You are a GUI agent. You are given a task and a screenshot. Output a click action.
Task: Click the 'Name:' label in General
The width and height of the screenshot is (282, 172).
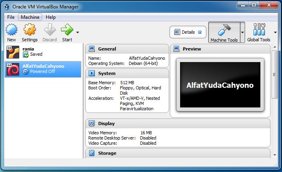click(x=94, y=58)
